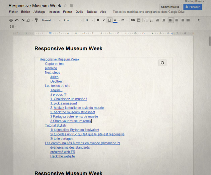
Task: Click the paint format roller icon
Action: pos(37,20)
